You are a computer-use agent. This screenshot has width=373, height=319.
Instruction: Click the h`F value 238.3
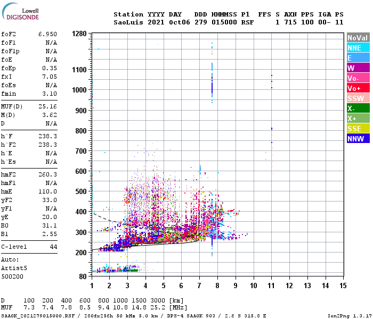click(x=47, y=136)
